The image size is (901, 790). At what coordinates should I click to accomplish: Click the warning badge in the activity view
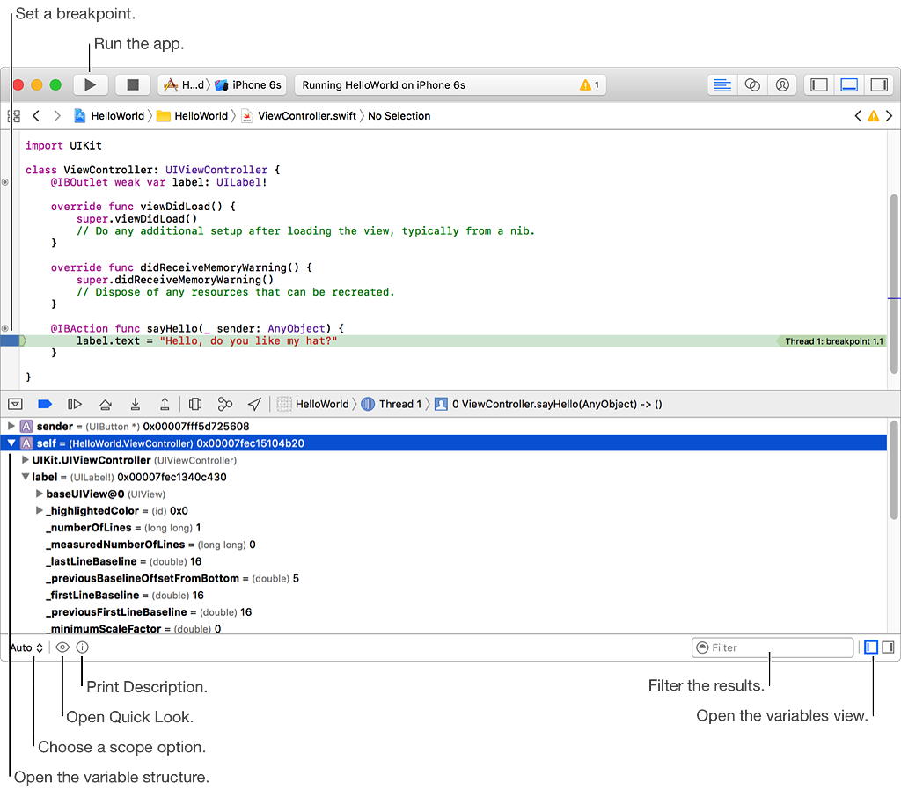pyautogui.click(x=590, y=85)
